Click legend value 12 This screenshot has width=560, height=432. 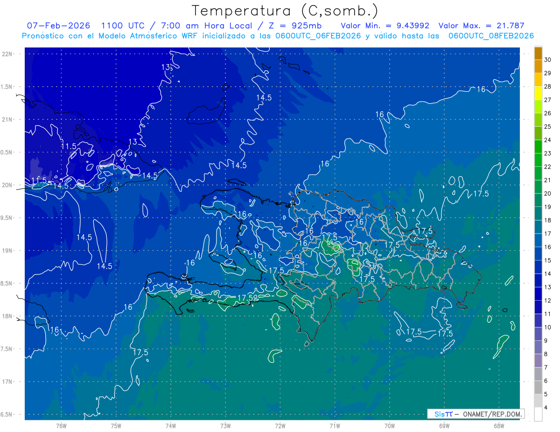click(548, 301)
